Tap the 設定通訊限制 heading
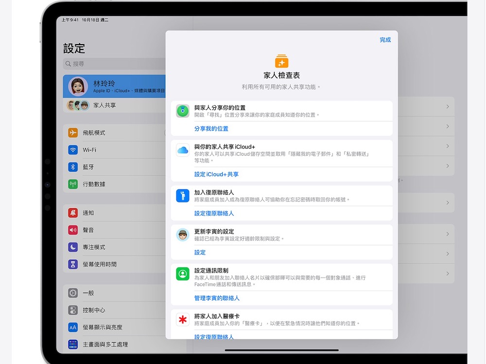Viewport: 486px width, 364px height. tap(211, 270)
